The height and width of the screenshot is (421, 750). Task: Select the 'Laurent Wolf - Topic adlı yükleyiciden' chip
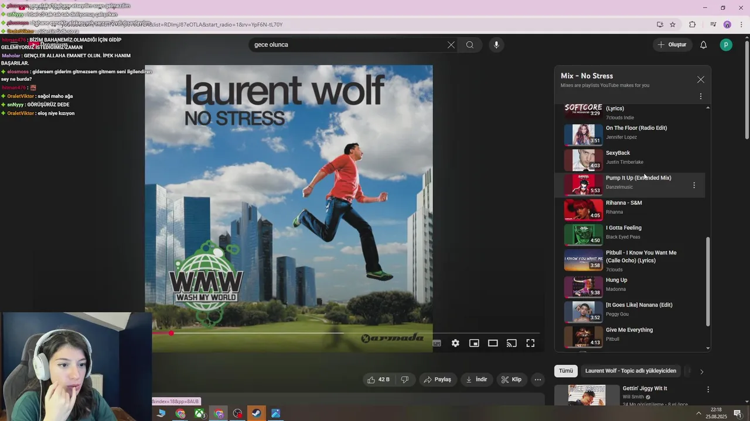pos(630,371)
